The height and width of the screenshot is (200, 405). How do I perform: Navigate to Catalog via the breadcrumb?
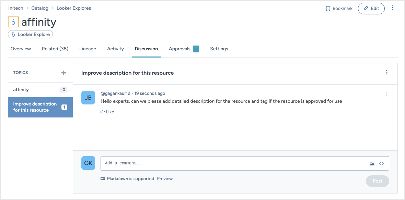(x=40, y=8)
